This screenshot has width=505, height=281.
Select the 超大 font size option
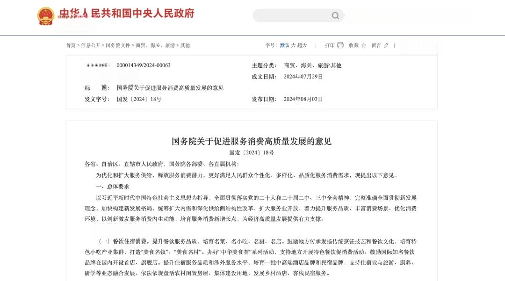pos(302,45)
